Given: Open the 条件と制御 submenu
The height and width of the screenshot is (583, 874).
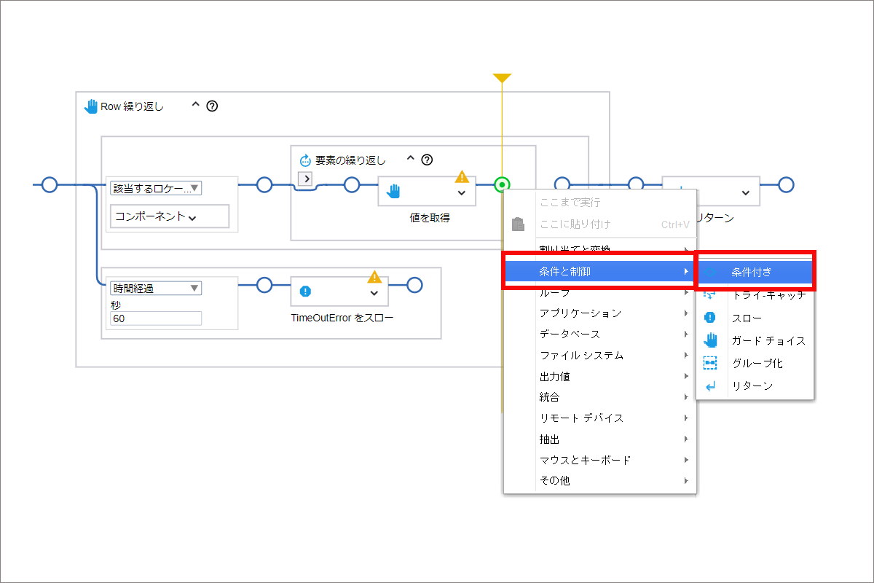Looking at the screenshot, I should (x=599, y=271).
